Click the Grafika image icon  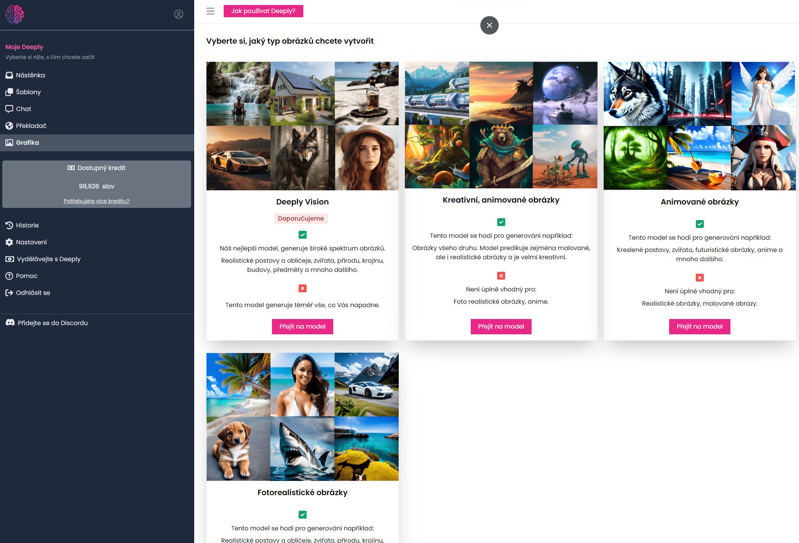[9, 142]
